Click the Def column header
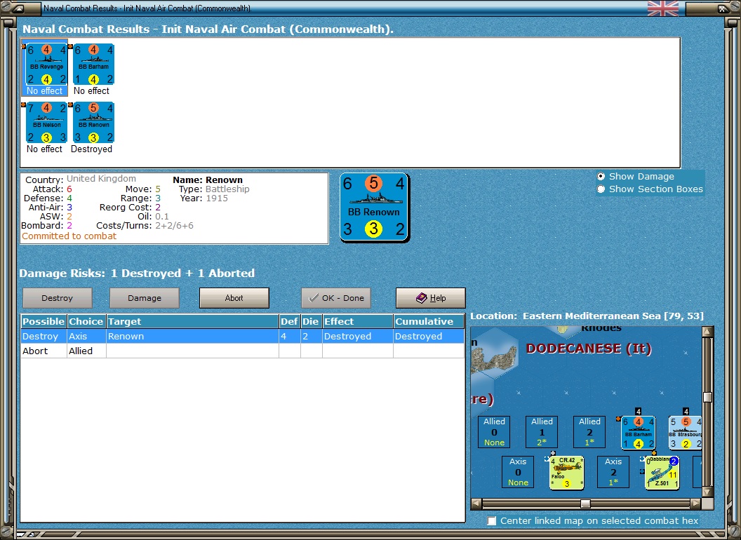The image size is (741, 540). [x=289, y=321]
